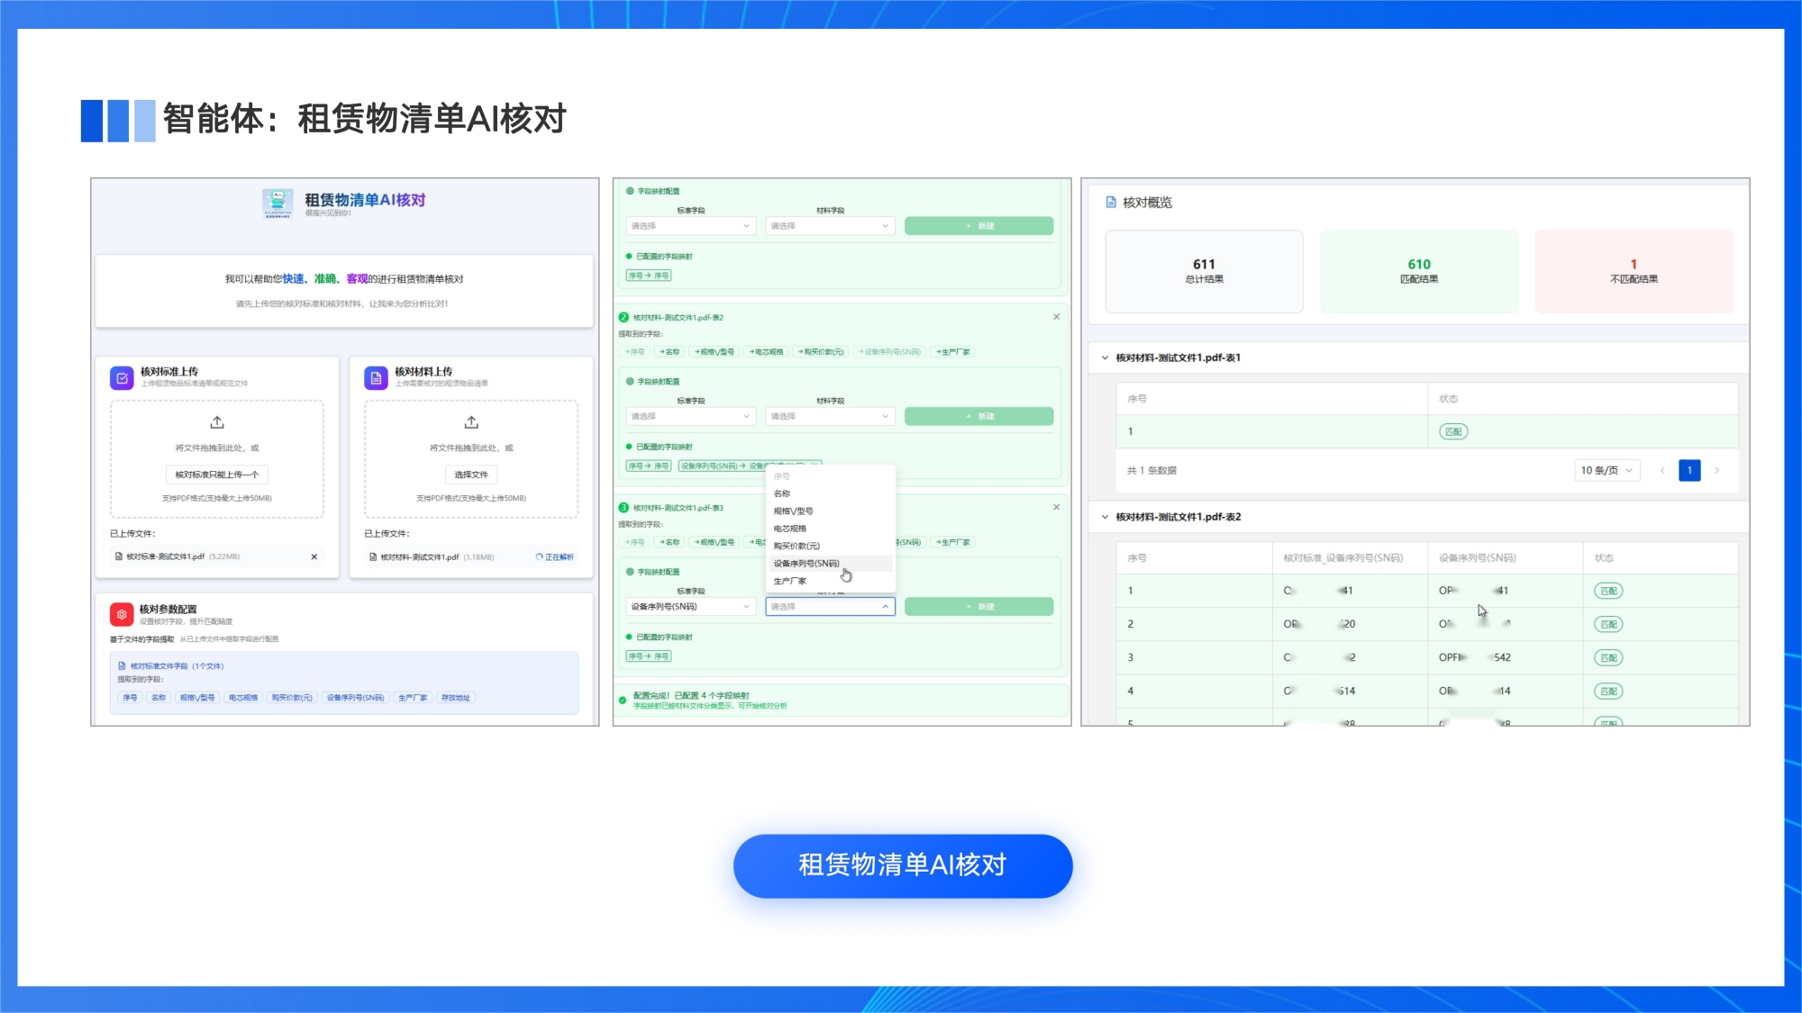1802x1013 pixels.
Task: Click the 核对材料上传 document icon
Action: pyautogui.click(x=376, y=378)
